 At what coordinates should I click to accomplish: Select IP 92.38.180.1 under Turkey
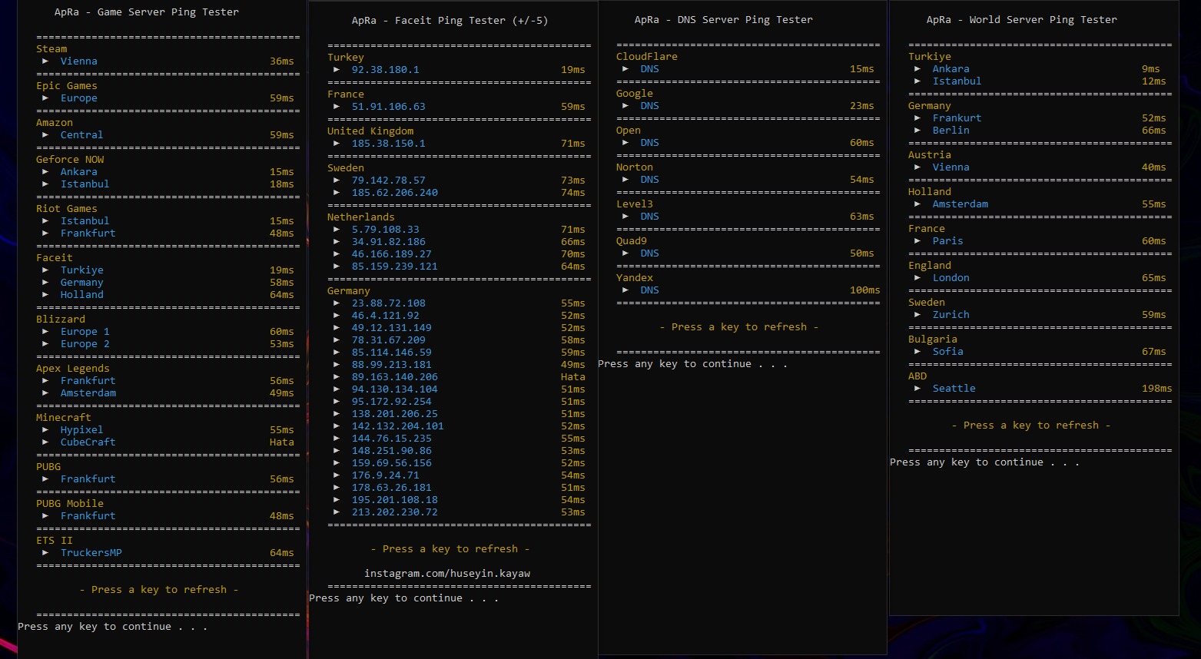386,70
